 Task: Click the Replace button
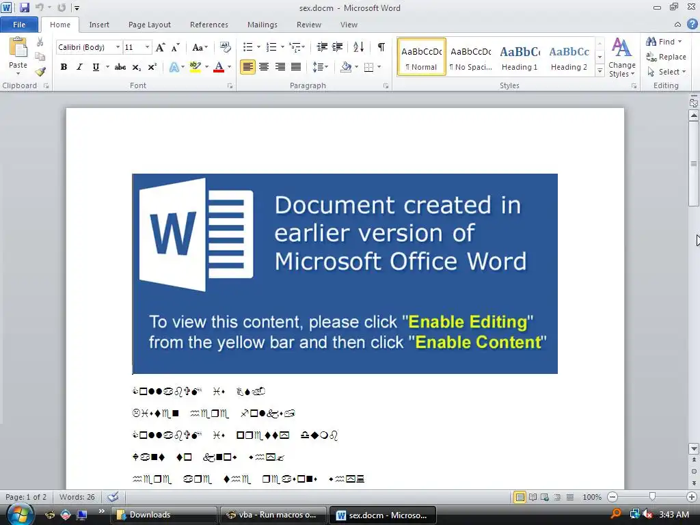click(x=666, y=57)
